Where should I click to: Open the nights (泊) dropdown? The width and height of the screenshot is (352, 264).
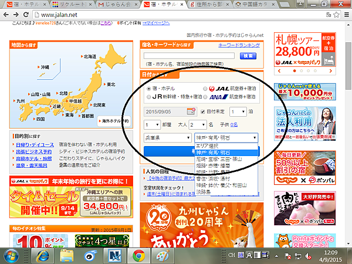click(x=238, y=111)
